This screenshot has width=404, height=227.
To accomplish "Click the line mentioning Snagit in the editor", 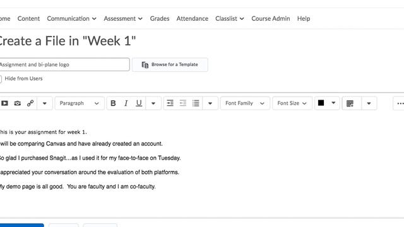I will click(x=90, y=158).
